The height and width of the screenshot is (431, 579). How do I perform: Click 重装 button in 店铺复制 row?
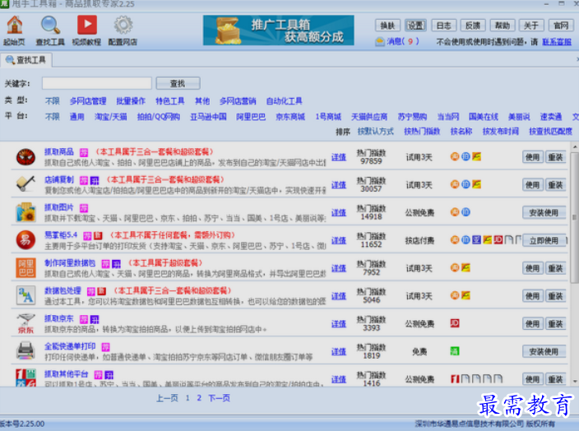(x=555, y=185)
